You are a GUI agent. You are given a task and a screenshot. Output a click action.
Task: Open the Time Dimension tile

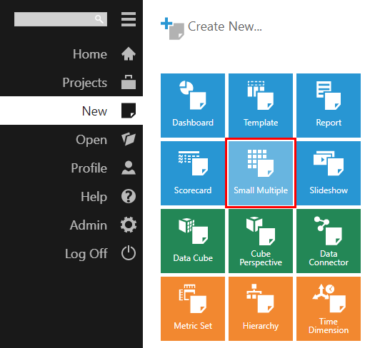pyautogui.click(x=329, y=309)
